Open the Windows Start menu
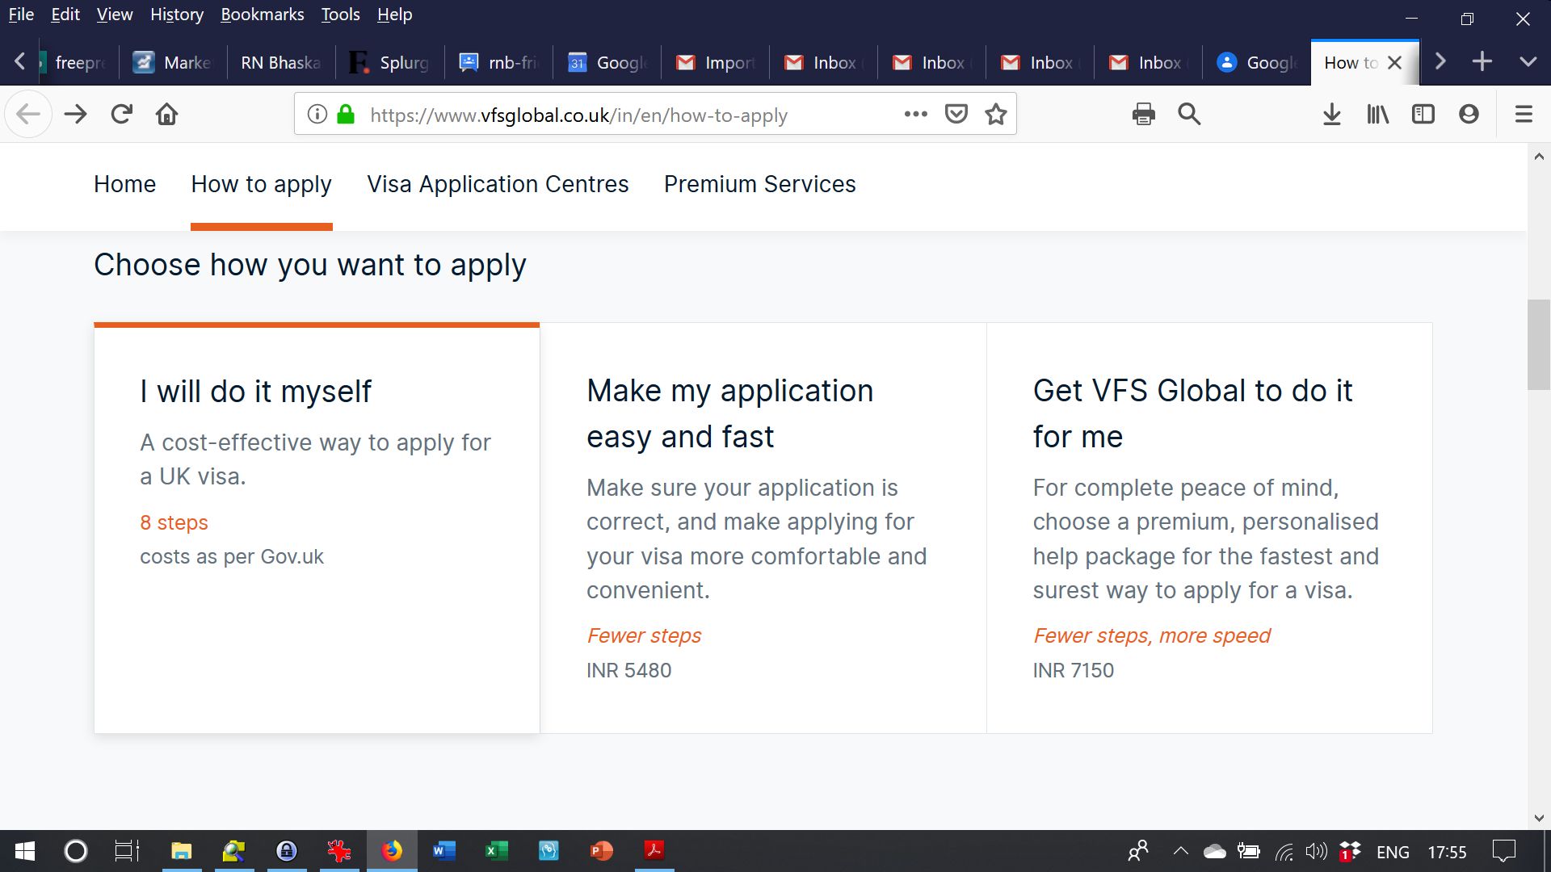1551x872 pixels. click(25, 851)
